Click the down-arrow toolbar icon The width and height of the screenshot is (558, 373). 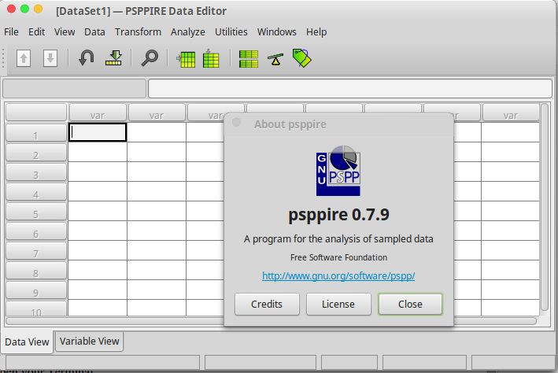[x=50, y=58]
